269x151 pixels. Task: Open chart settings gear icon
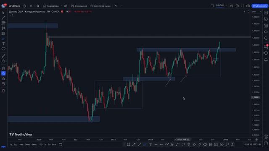[x=237, y=6]
